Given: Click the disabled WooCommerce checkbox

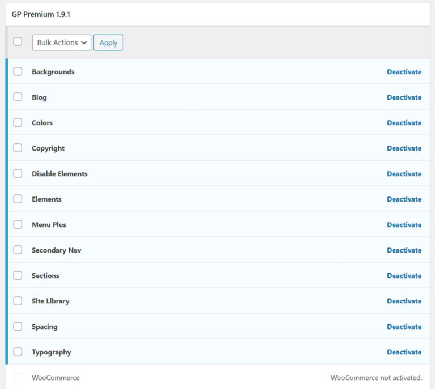Looking at the screenshot, I should click(x=18, y=378).
